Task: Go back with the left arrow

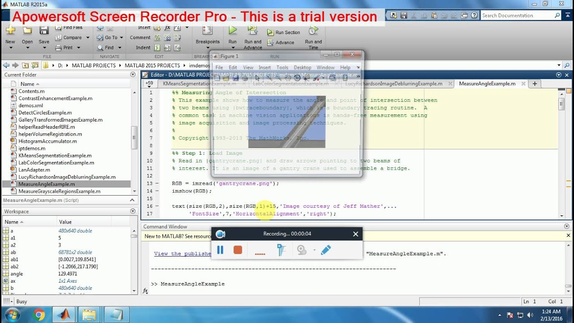Action: pyautogui.click(x=6, y=65)
